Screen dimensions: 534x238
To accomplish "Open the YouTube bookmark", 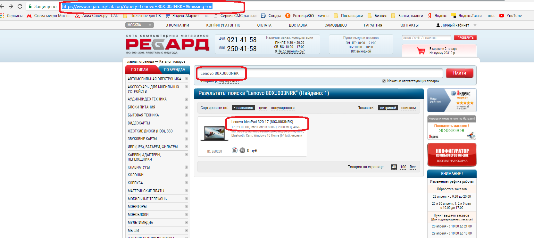I will 511,16.
